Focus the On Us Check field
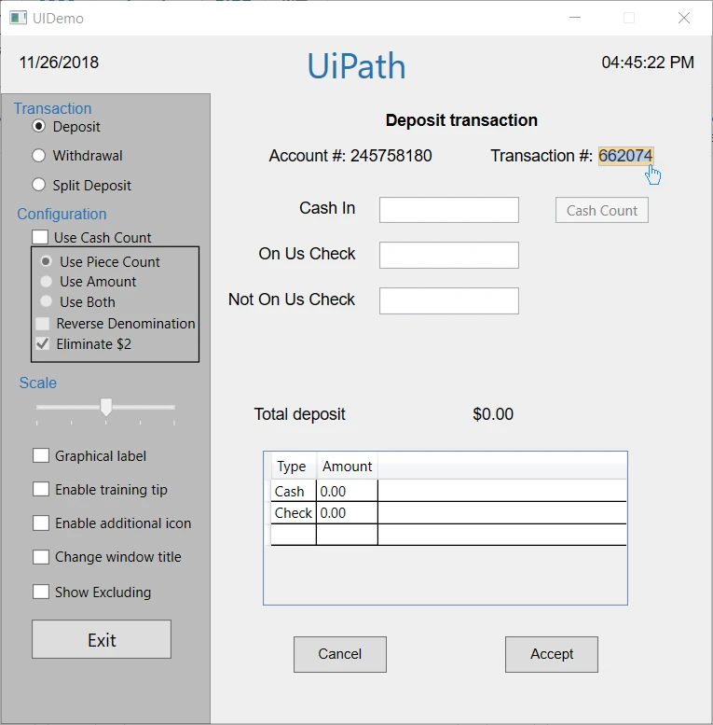Screen dimensions: 713x725 tap(449, 256)
